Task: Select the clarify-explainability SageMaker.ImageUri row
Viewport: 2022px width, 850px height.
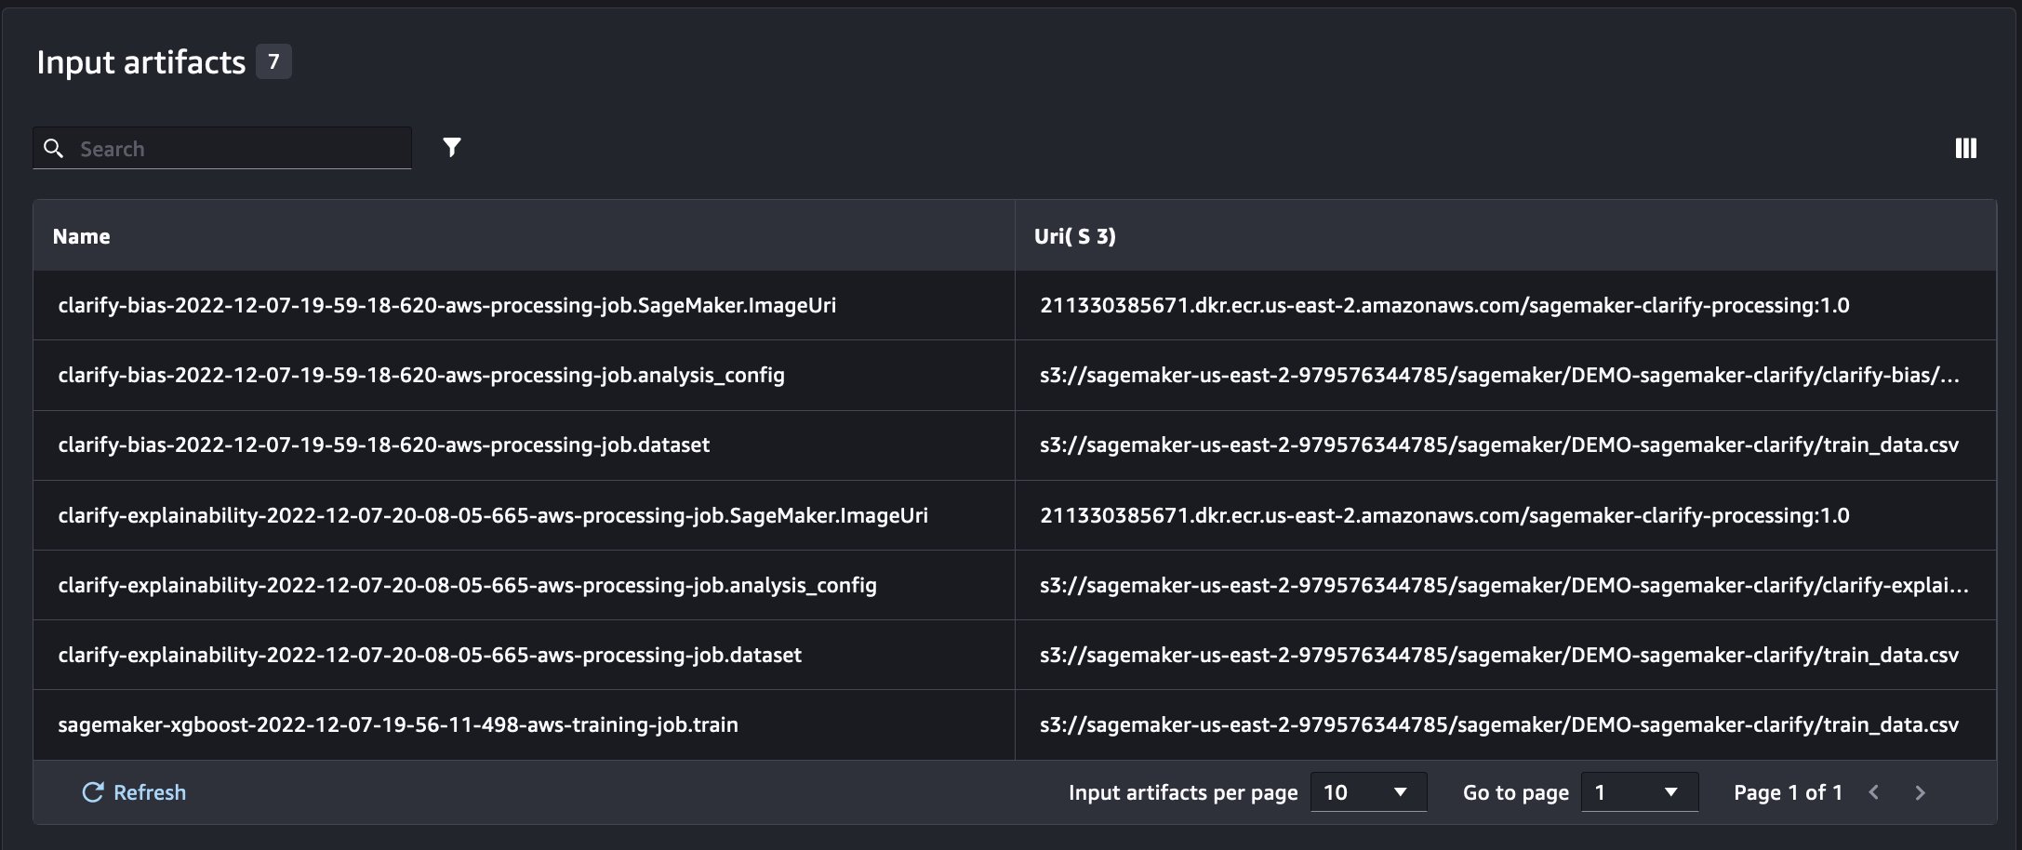Action: click(493, 515)
